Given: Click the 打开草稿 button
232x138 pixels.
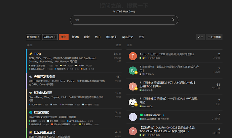Looking at the screenshot, I should tap(214, 37).
